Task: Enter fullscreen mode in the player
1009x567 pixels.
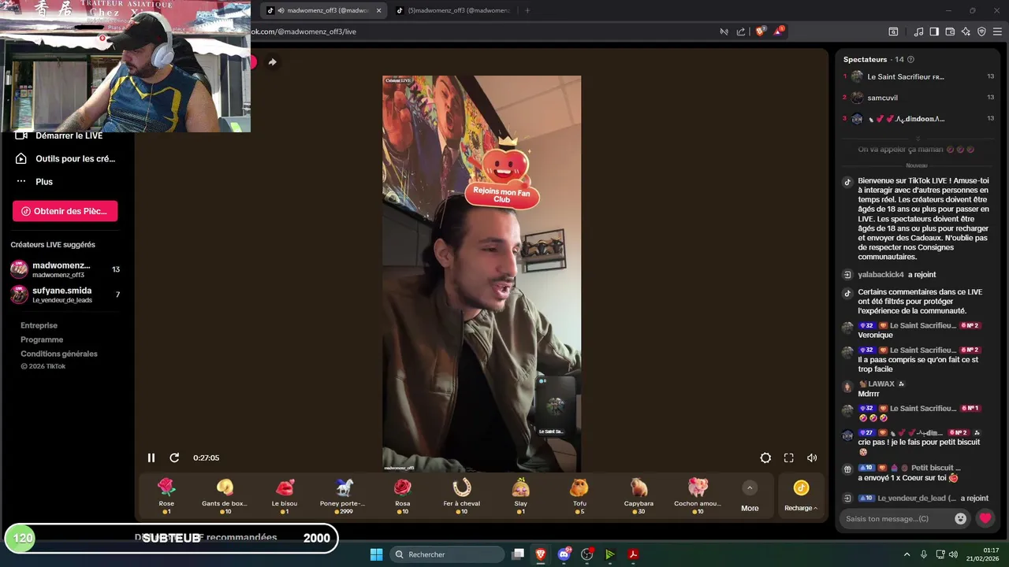Action: [x=788, y=458]
